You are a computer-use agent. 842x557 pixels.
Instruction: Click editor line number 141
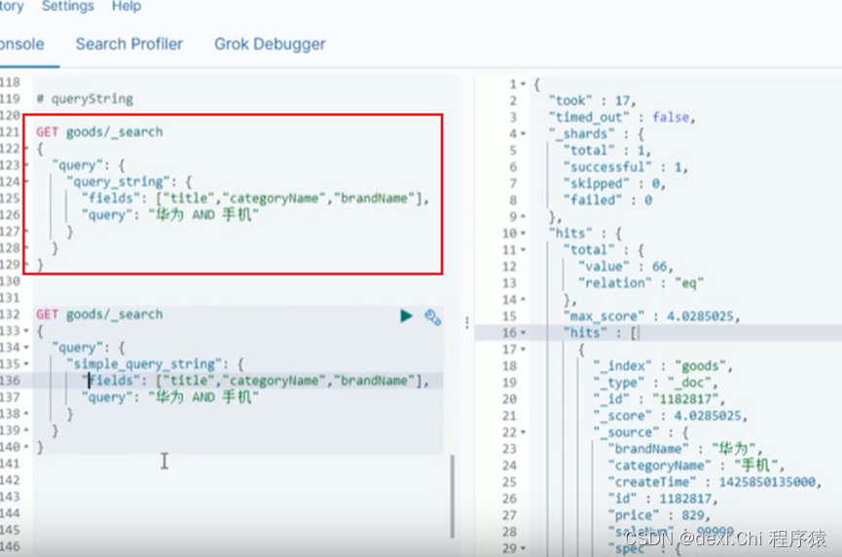(x=10, y=464)
